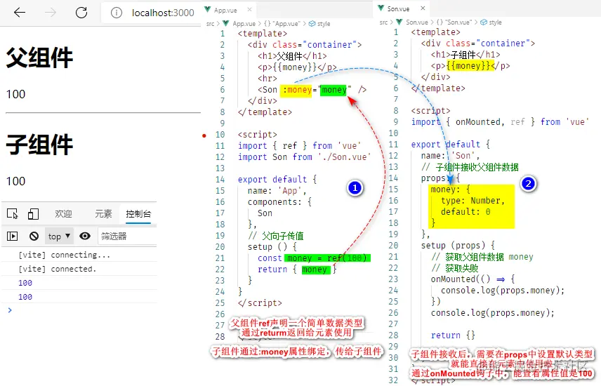Activate the inspect element picker in devtools
601x386 pixels.
pyautogui.click(x=12, y=213)
